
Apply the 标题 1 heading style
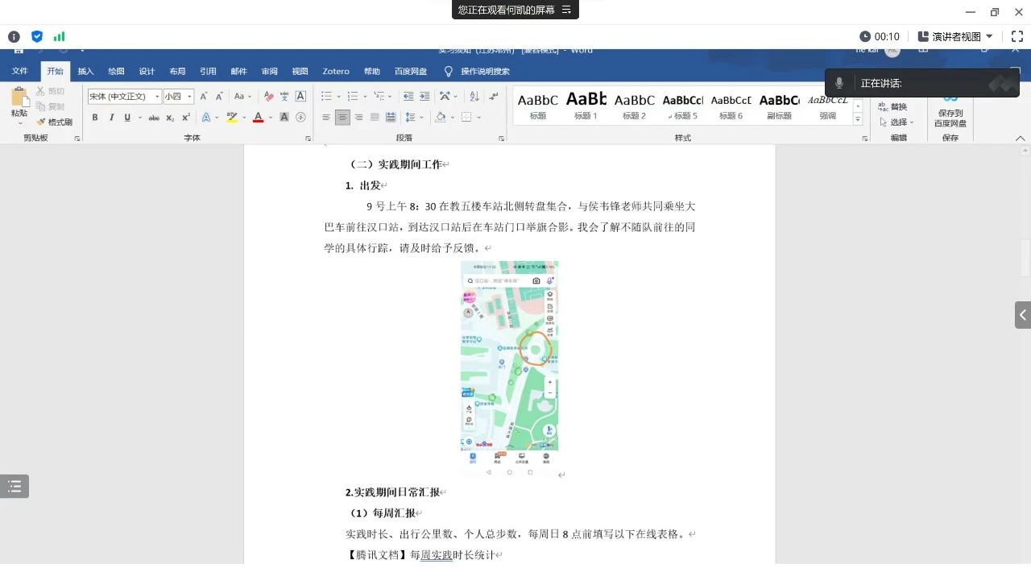[x=586, y=105]
